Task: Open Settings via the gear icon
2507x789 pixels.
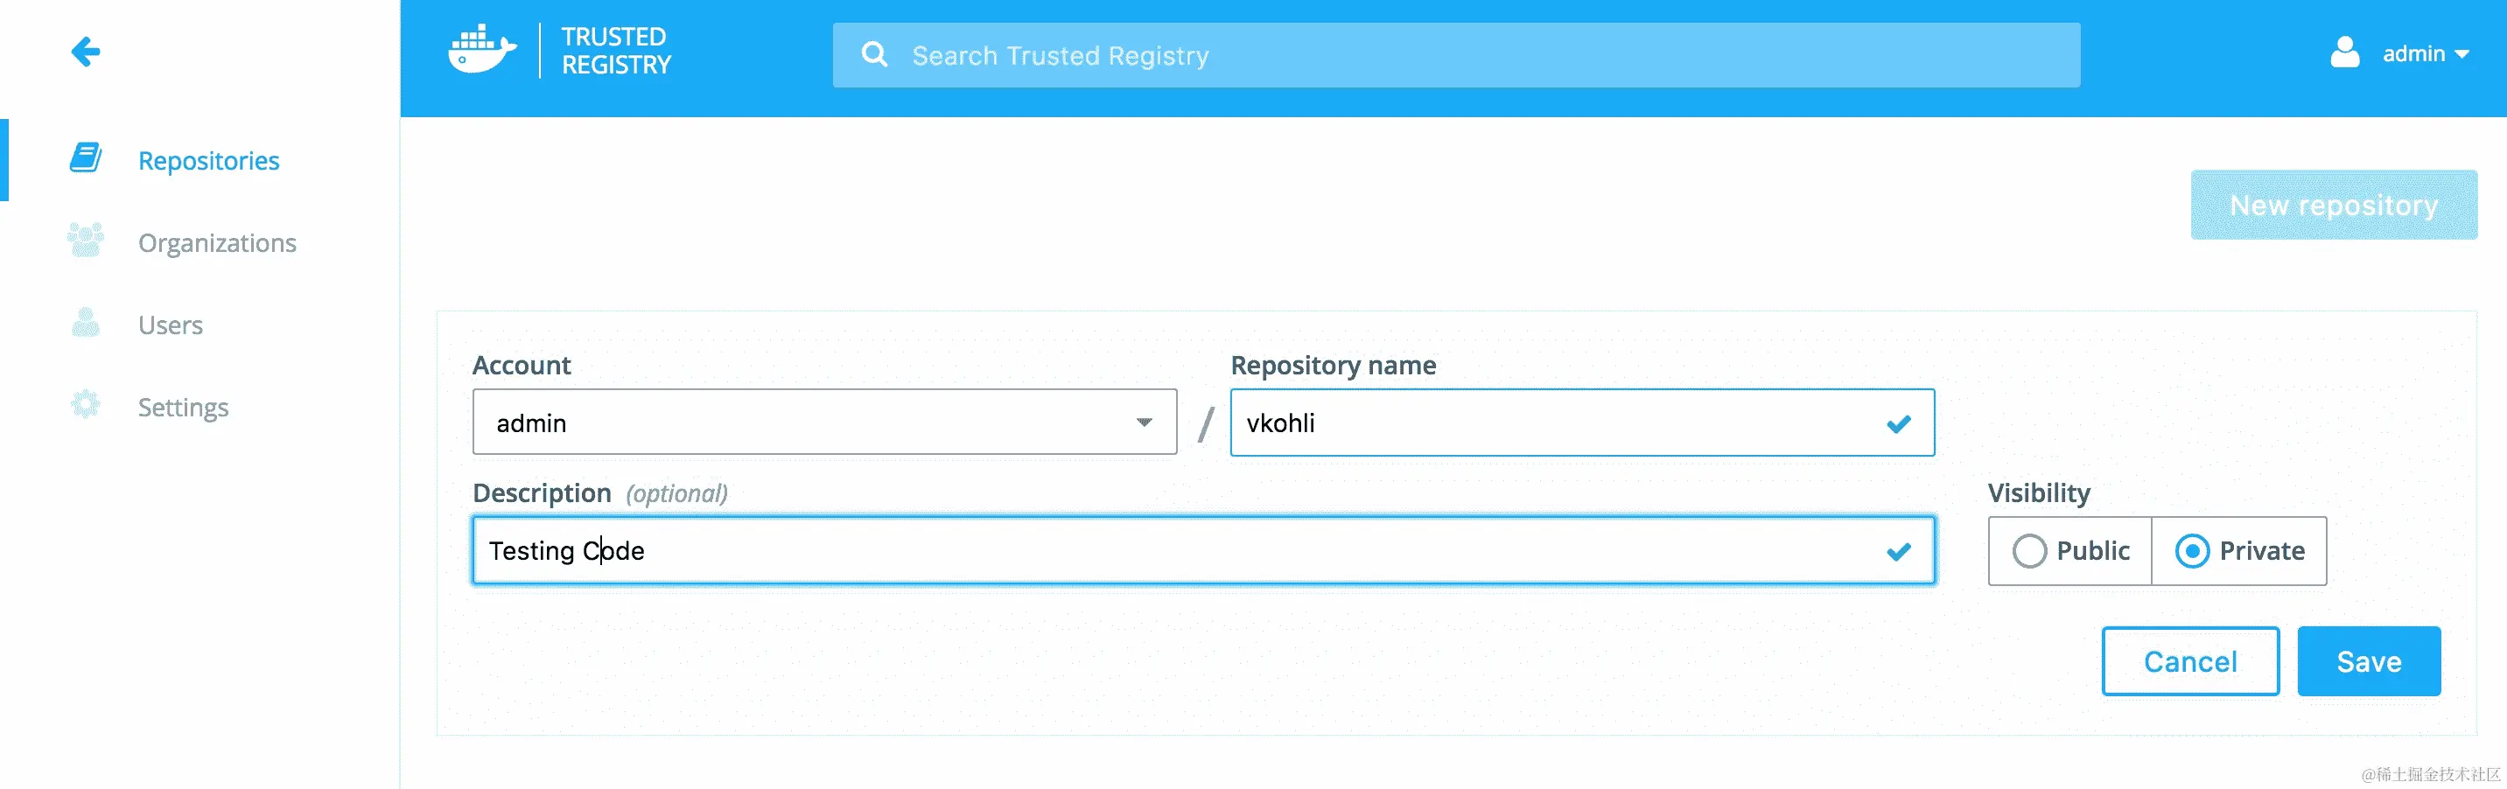Action: tap(86, 405)
